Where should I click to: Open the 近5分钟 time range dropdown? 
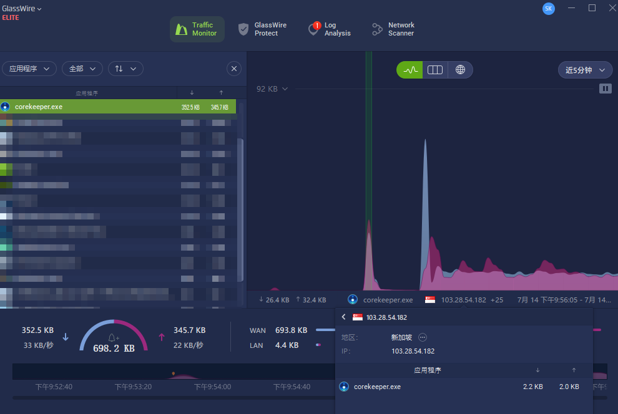click(x=586, y=70)
